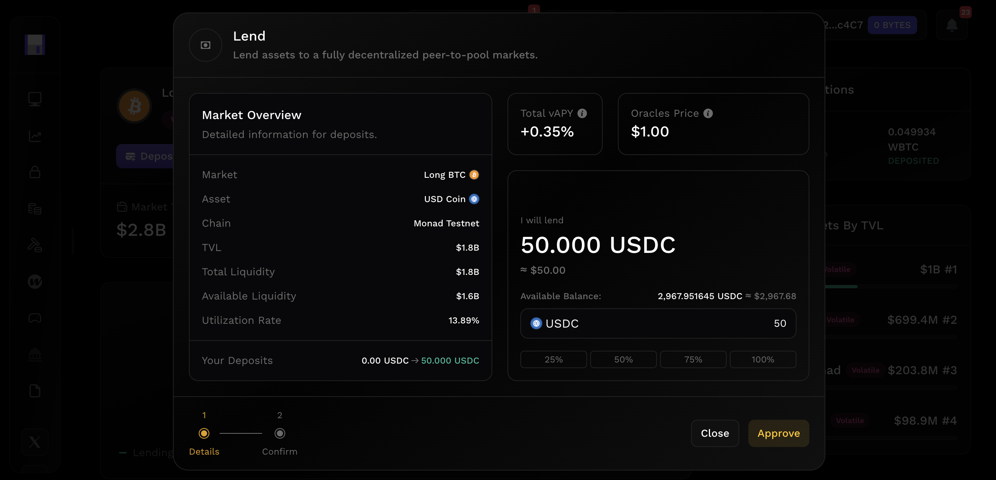Set lend amount to 75%
This screenshot has width=996, height=480.
(x=693, y=359)
